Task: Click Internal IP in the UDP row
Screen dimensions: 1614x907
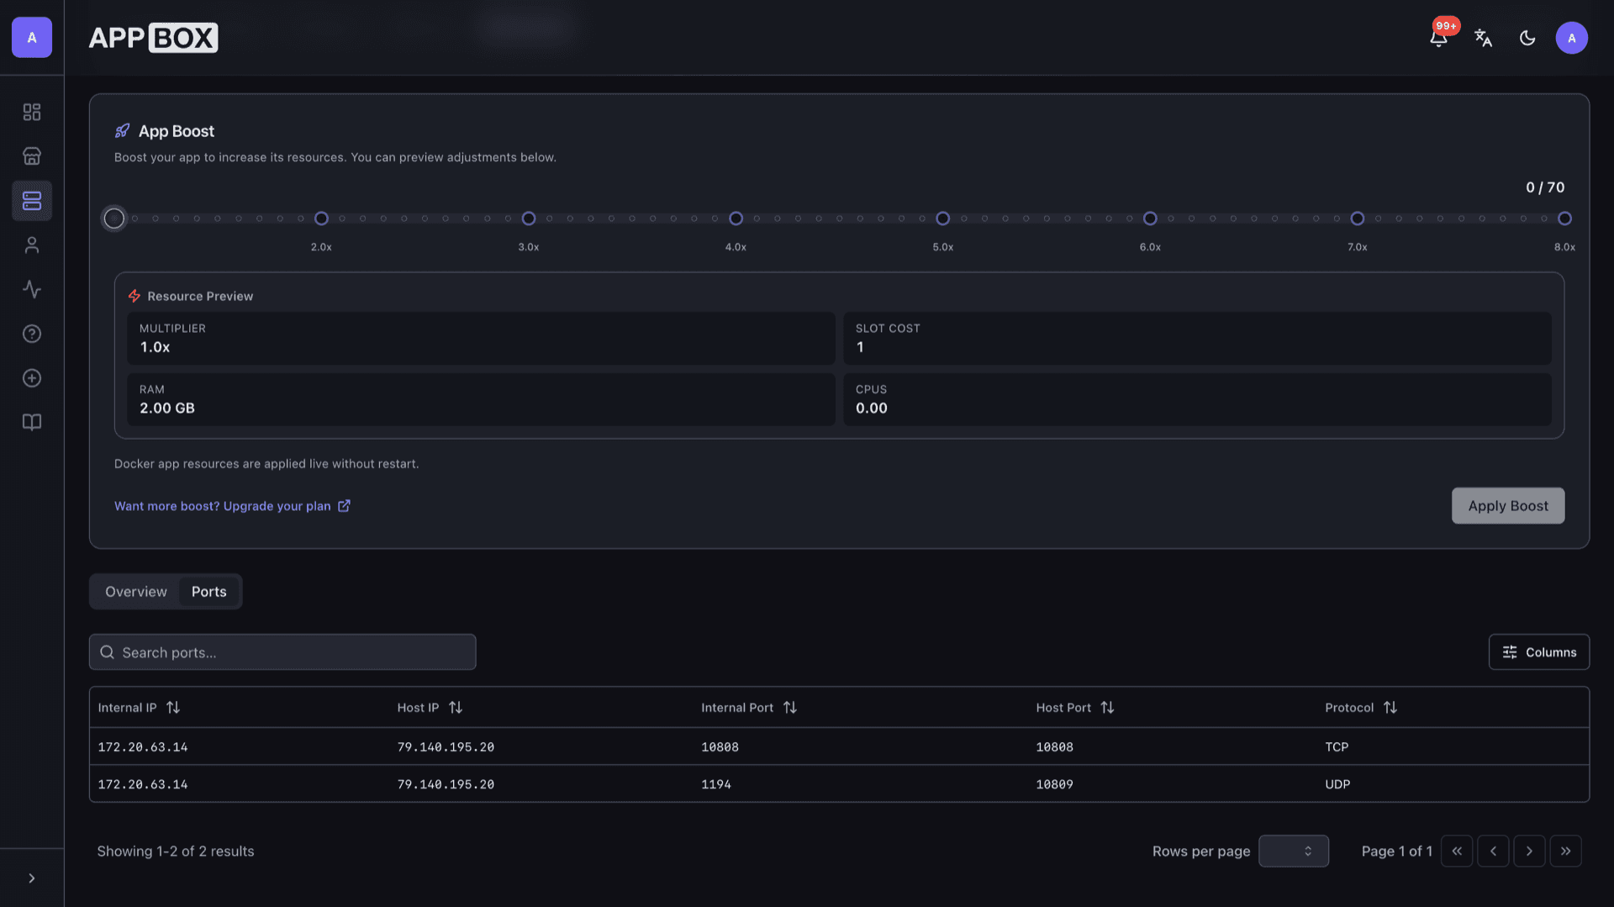Action: [143, 784]
